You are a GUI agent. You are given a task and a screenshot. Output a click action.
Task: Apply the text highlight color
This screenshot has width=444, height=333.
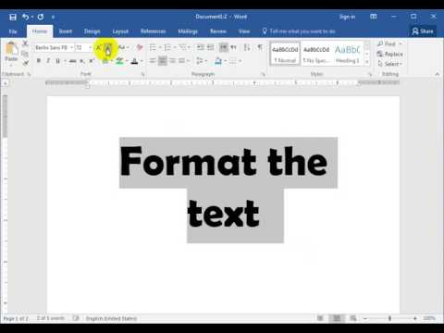point(119,61)
